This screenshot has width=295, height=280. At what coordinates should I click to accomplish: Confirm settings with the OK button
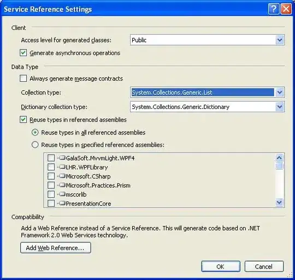pyautogui.click(x=221, y=266)
